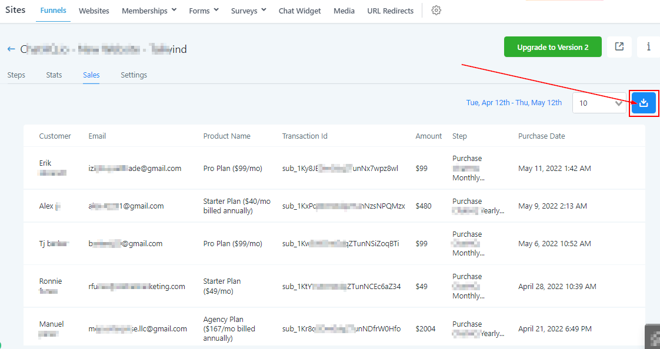
Task: Click the download sales export icon
Action: point(644,103)
